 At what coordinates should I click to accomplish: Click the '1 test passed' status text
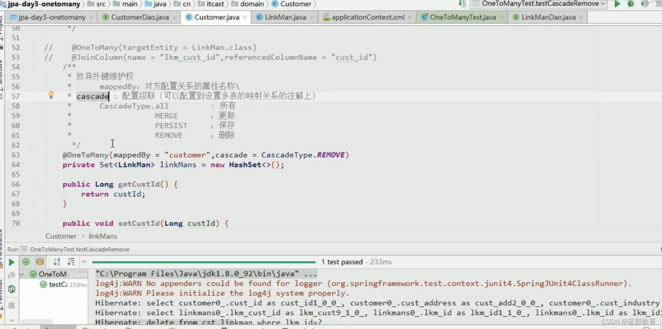[x=342, y=262]
